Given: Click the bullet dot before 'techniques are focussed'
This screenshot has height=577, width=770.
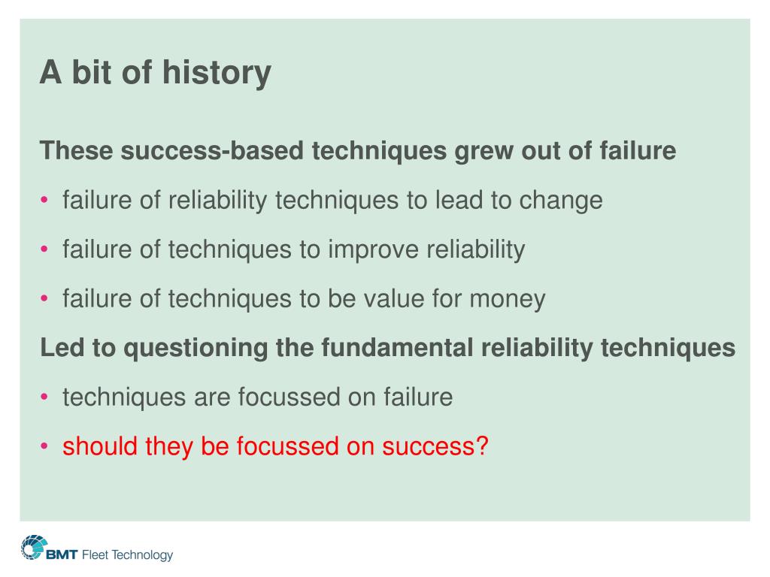Looking at the screenshot, I should [44, 396].
